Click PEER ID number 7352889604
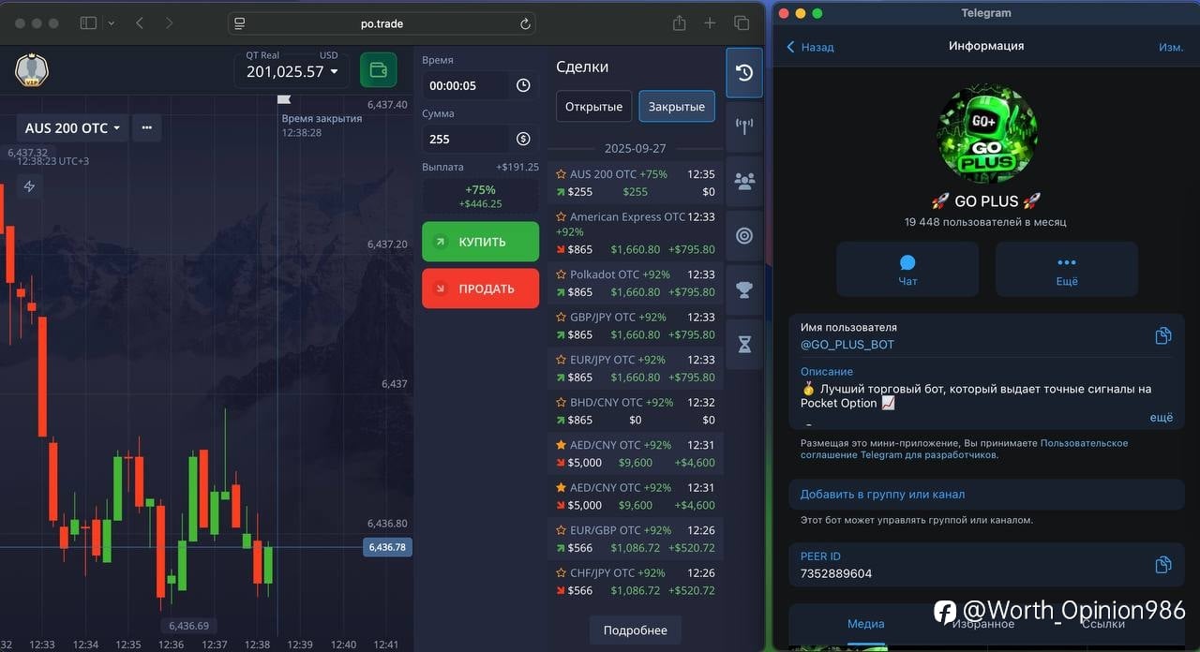The width and height of the screenshot is (1200, 652). pyautogui.click(x=836, y=573)
